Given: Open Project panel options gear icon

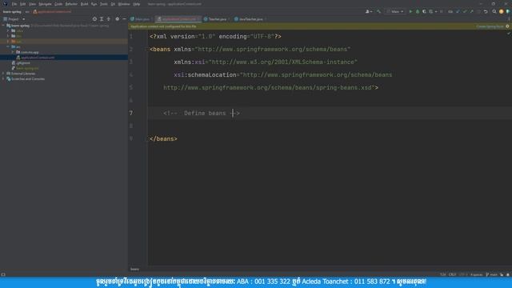Looking at the screenshot, I should pyautogui.click(x=118, y=19).
